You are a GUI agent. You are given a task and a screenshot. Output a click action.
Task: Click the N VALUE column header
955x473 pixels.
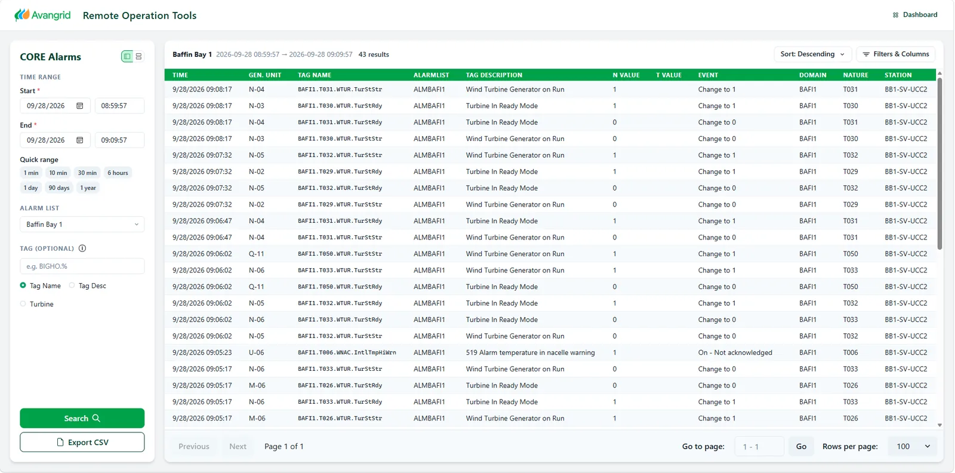click(626, 75)
